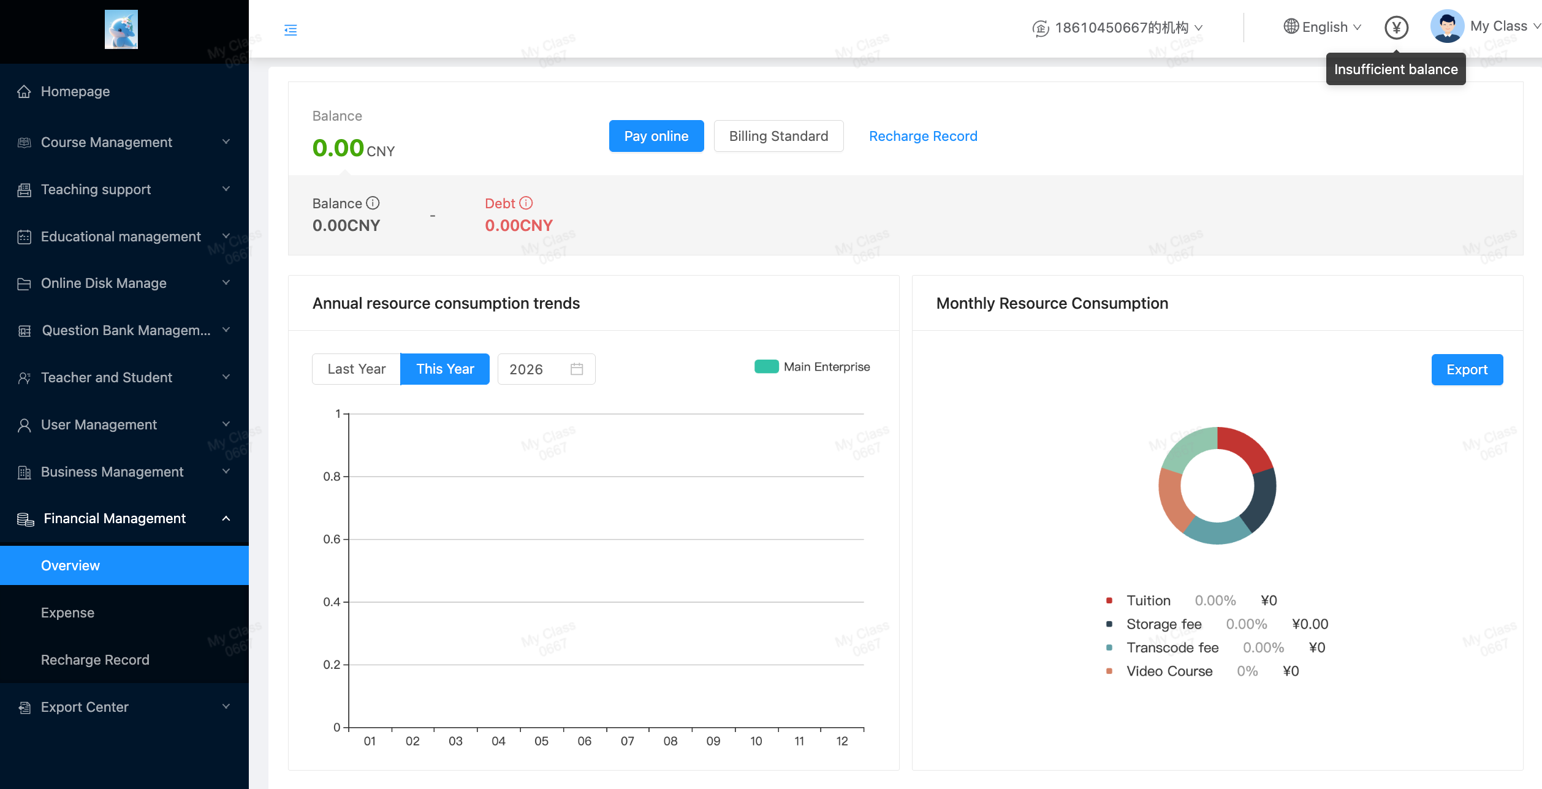1542x789 pixels.
Task: Click the Pay online button
Action: tap(656, 136)
